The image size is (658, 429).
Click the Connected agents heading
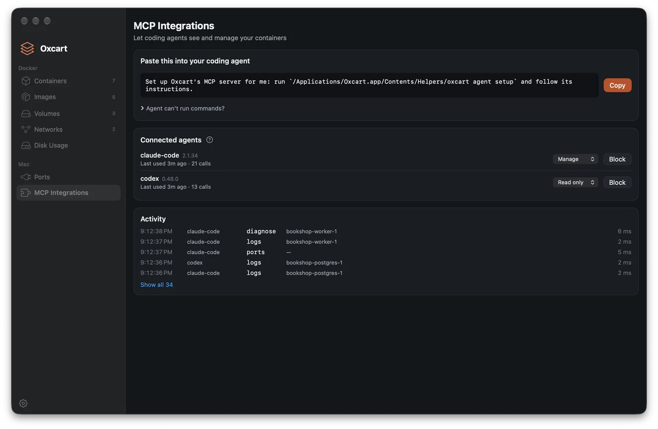pyautogui.click(x=171, y=140)
